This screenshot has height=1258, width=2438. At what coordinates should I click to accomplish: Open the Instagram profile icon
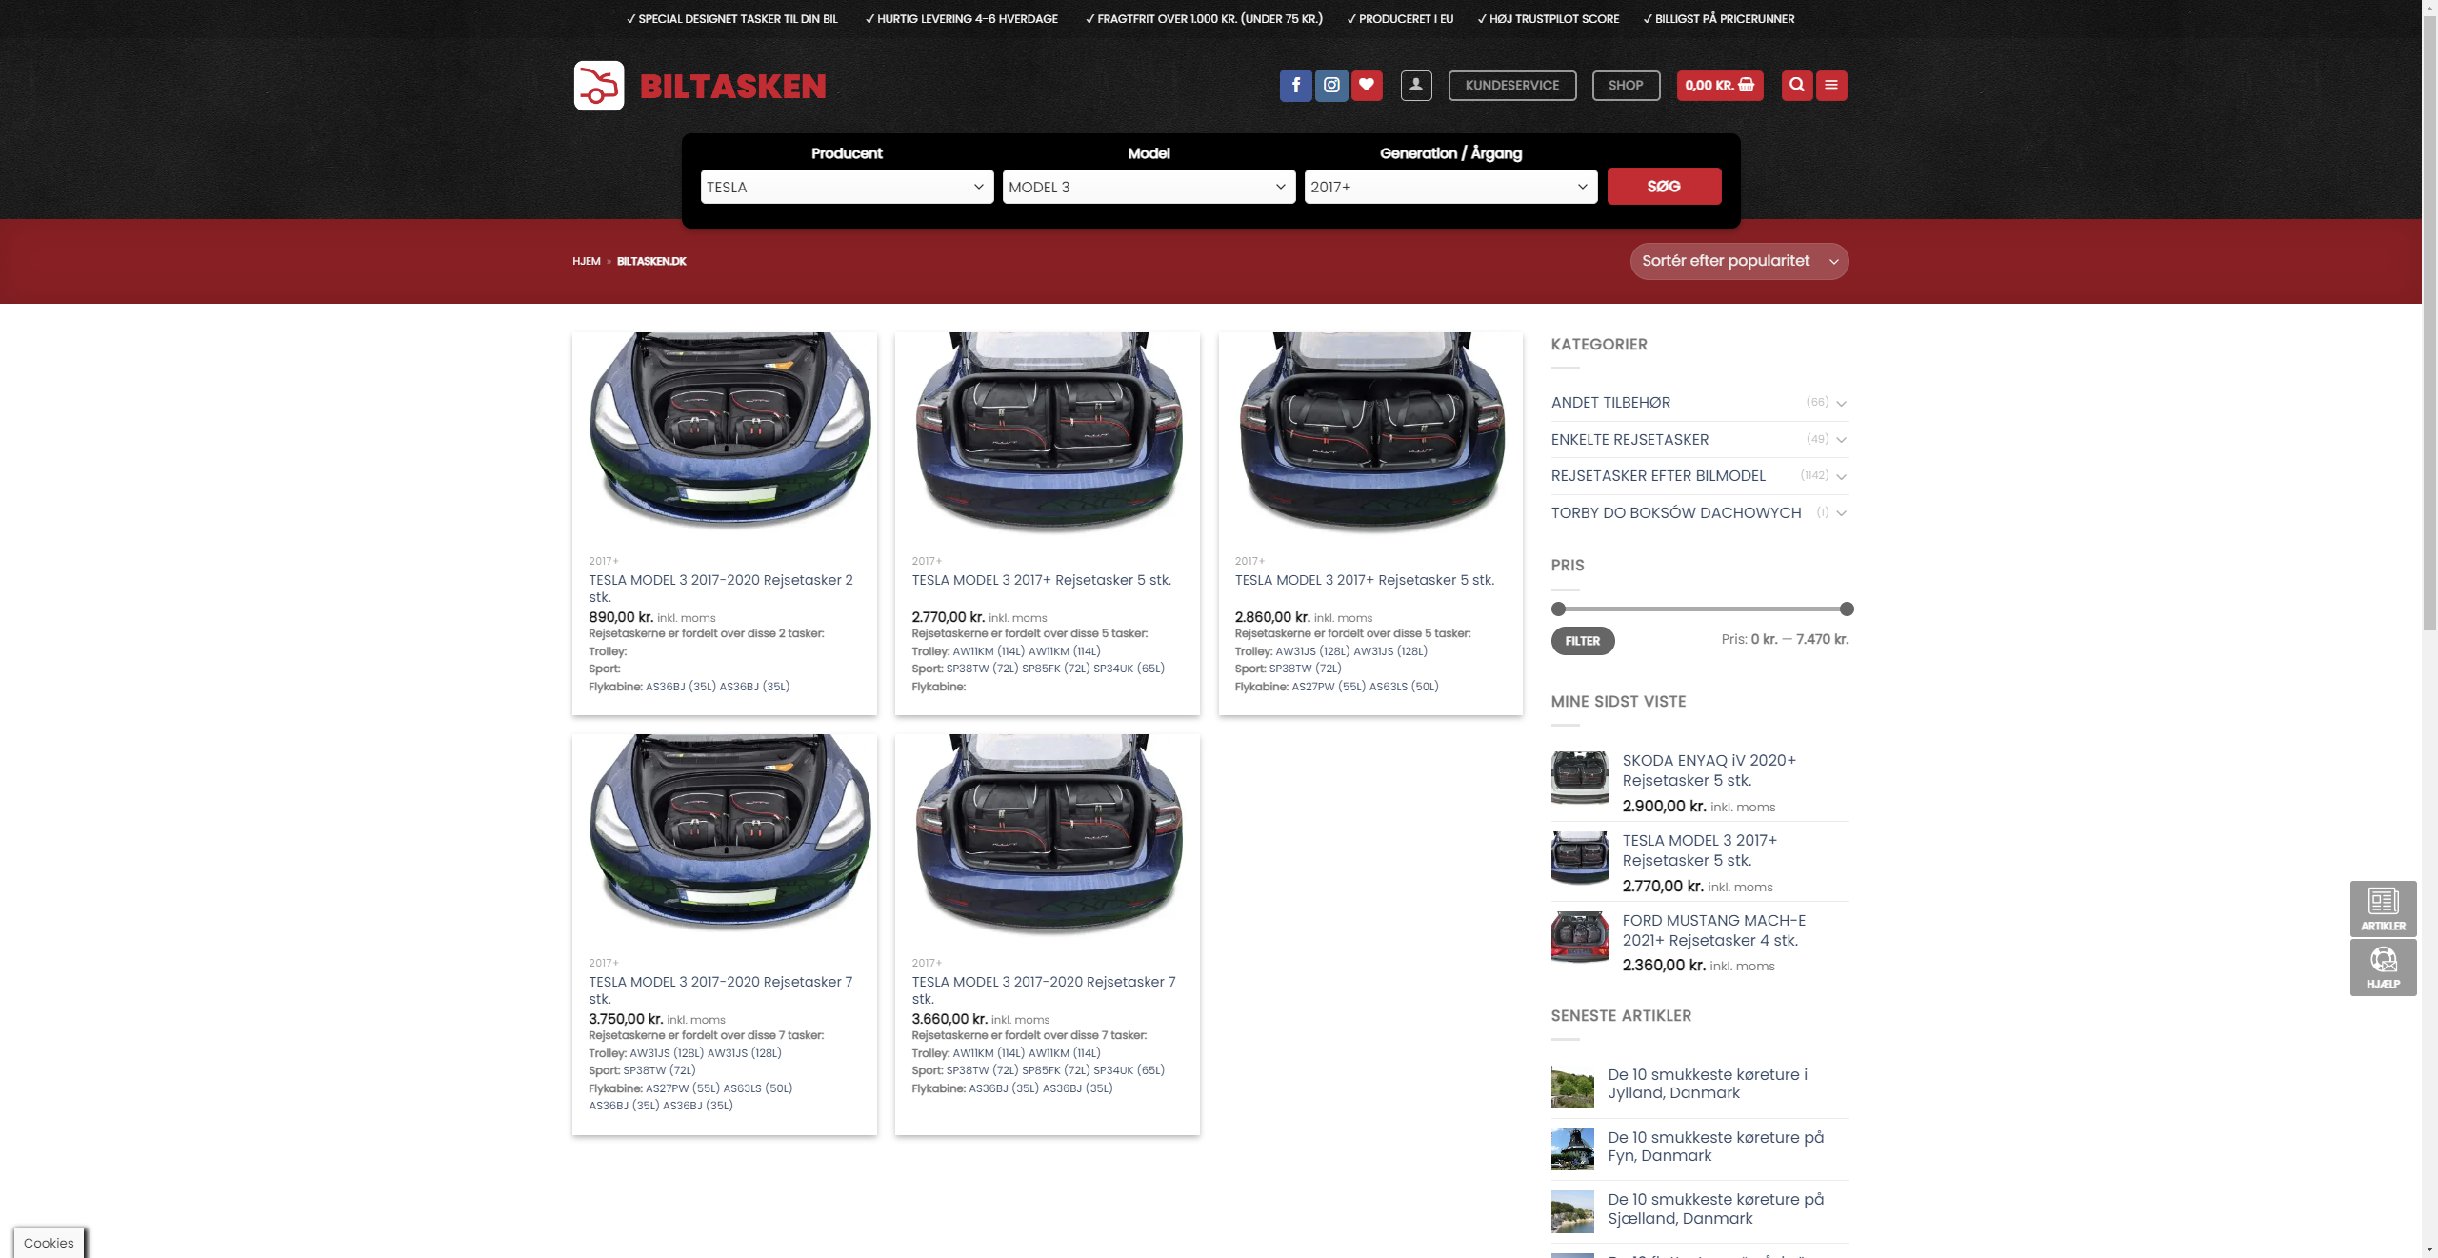click(1331, 86)
